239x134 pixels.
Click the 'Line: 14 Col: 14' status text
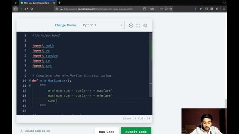(136, 118)
